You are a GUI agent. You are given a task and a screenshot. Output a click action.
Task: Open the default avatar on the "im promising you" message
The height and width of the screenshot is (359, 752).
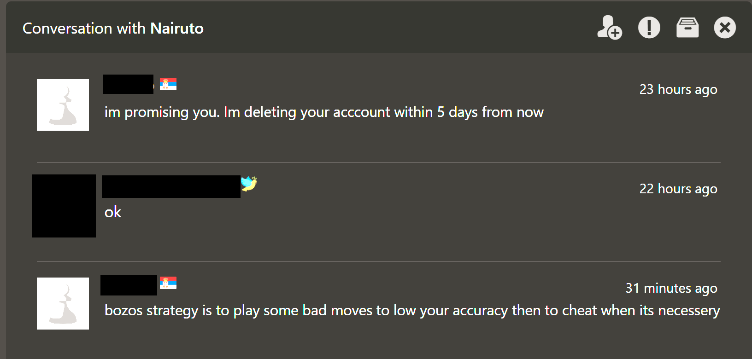coord(63,105)
